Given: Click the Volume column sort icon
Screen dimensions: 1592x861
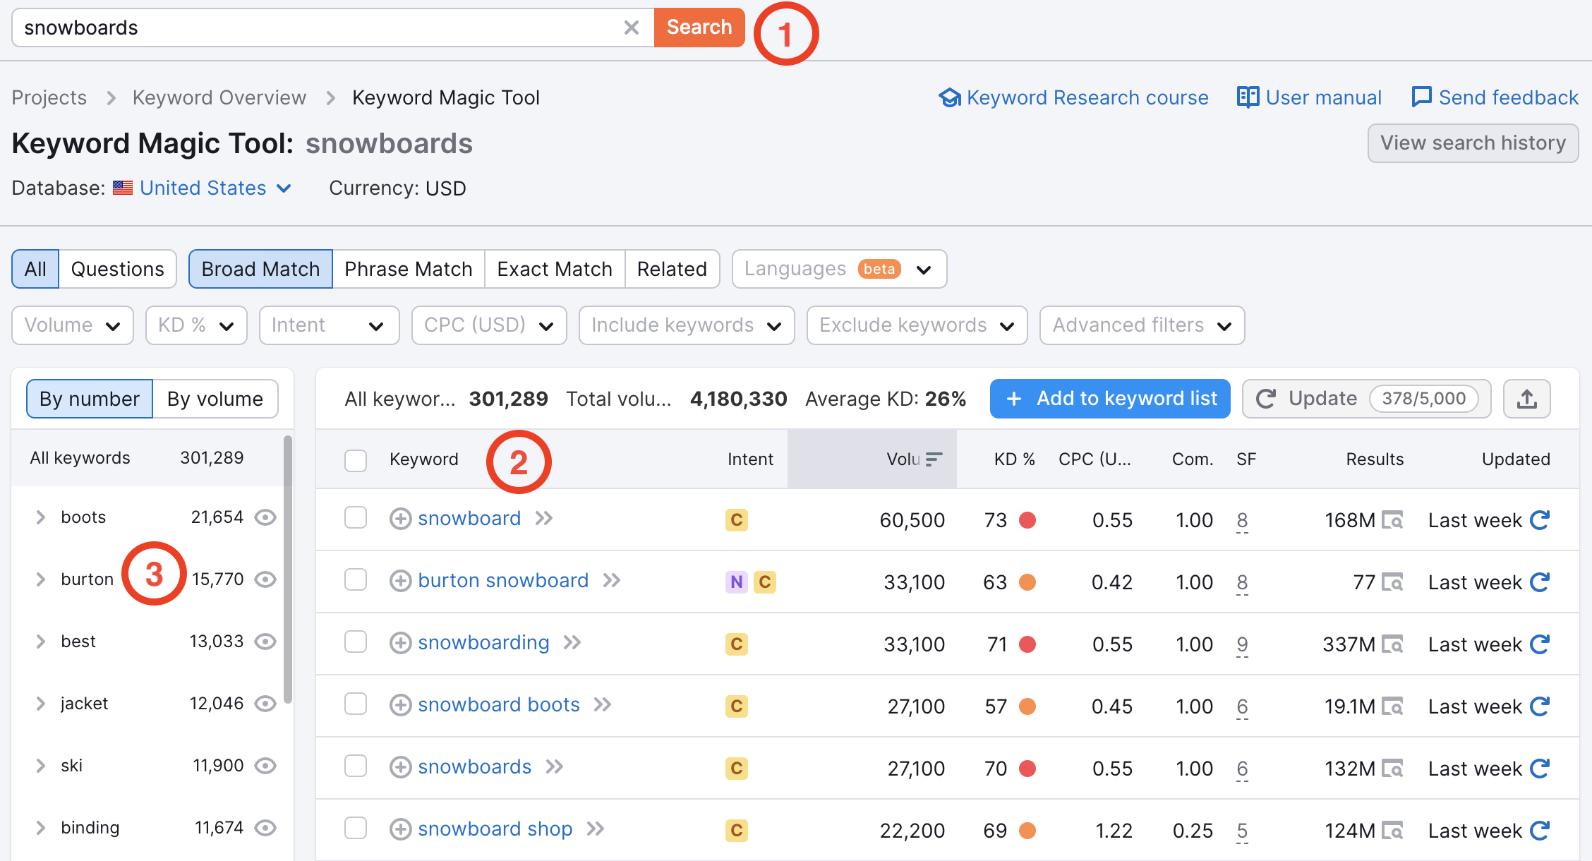Looking at the screenshot, I should (x=934, y=459).
